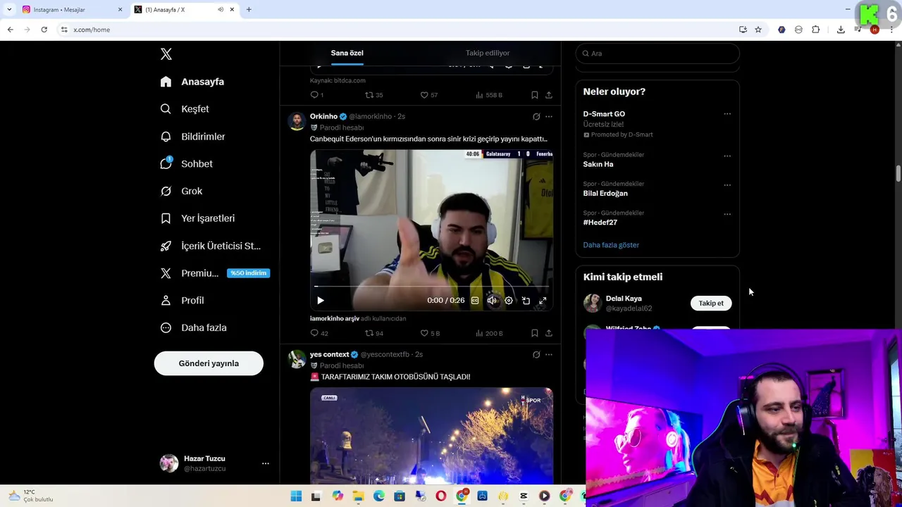Click iamorkinho arşiv source link
This screenshot has height=507, width=902.
335,318
